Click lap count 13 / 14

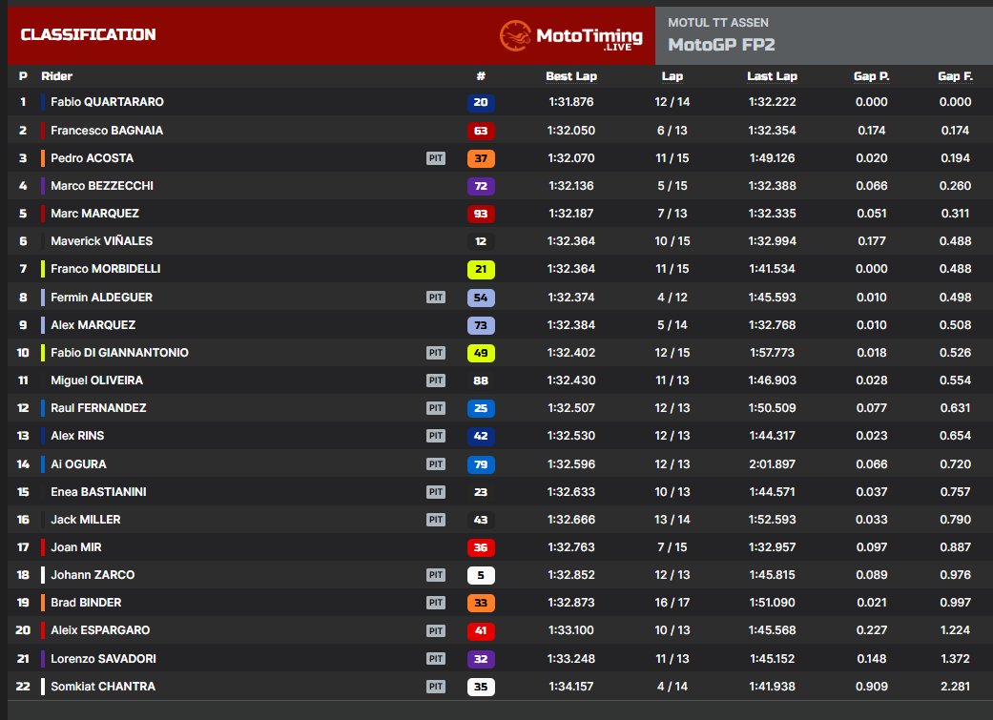672,520
